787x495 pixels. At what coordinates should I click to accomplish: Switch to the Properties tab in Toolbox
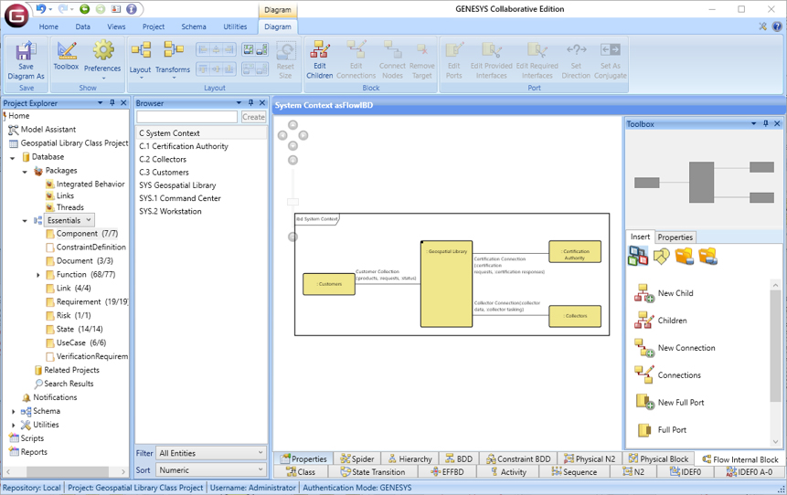(675, 237)
